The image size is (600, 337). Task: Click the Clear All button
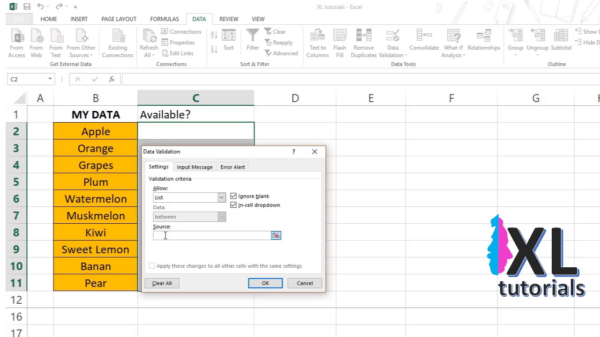(162, 283)
